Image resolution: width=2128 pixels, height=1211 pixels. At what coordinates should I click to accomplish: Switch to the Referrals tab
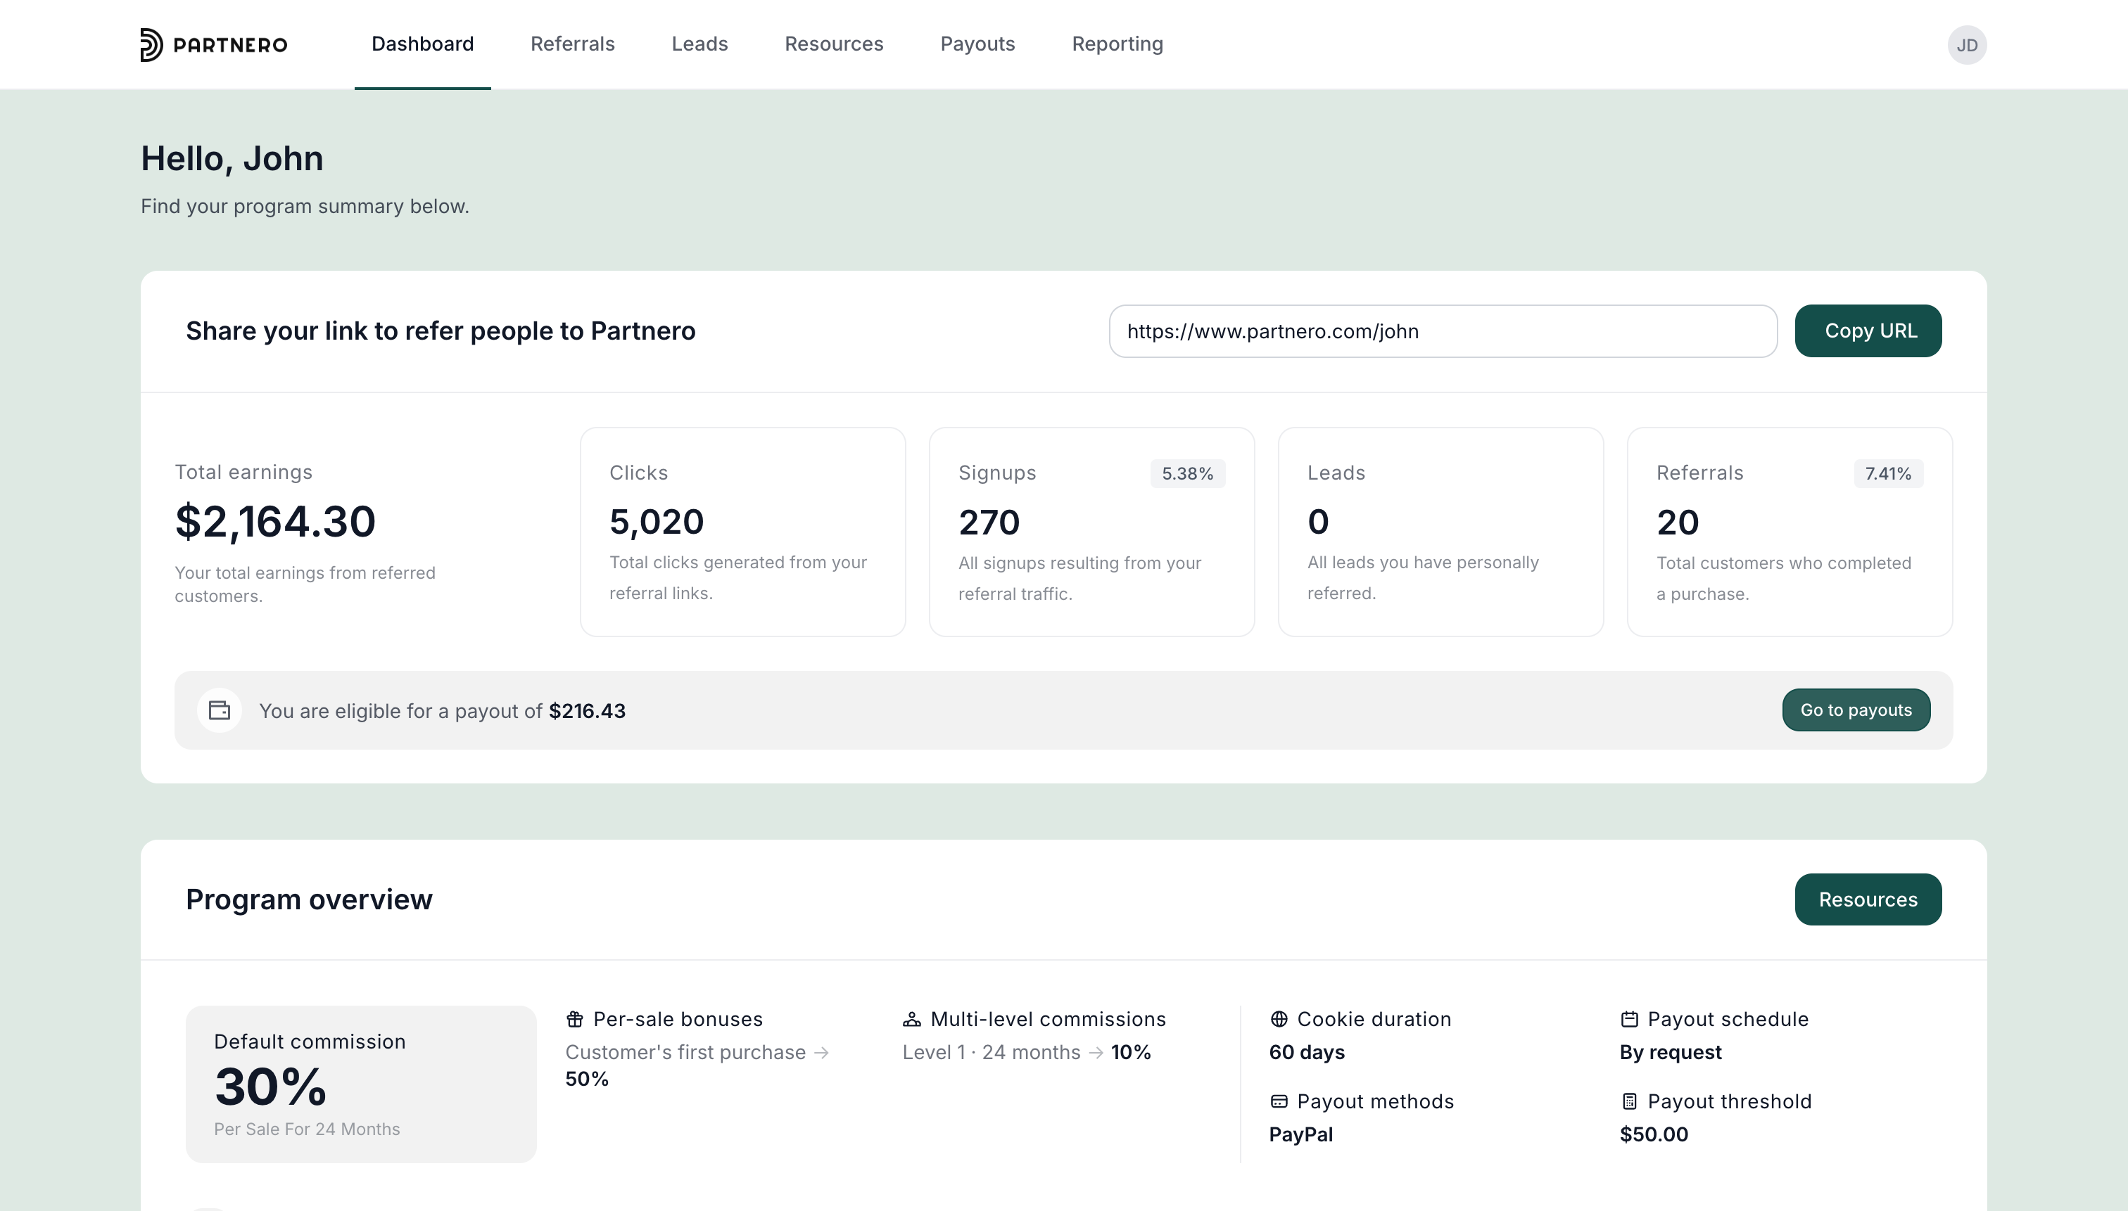click(x=573, y=44)
